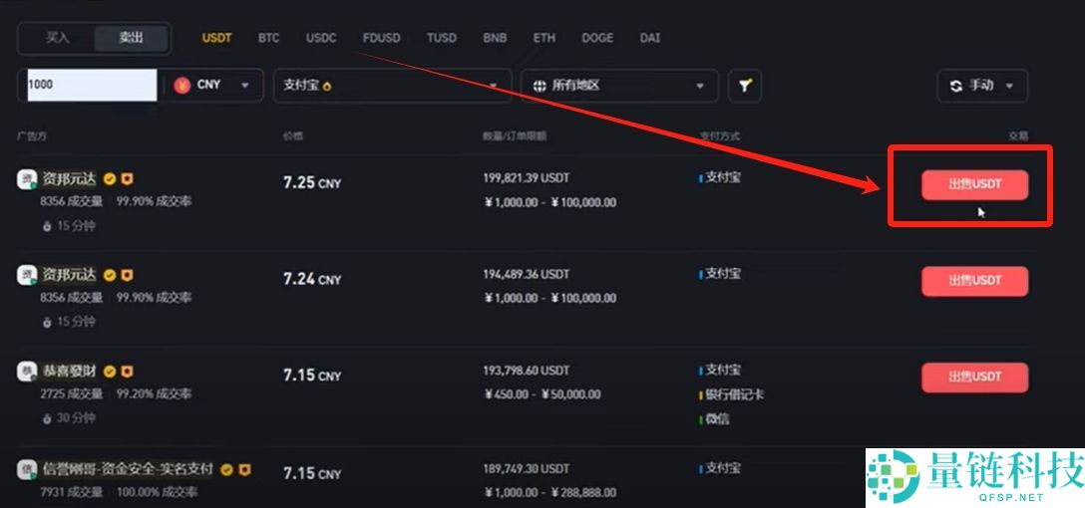1085x508 pixels.
Task: Select the DOGE coin tab
Action: [597, 38]
